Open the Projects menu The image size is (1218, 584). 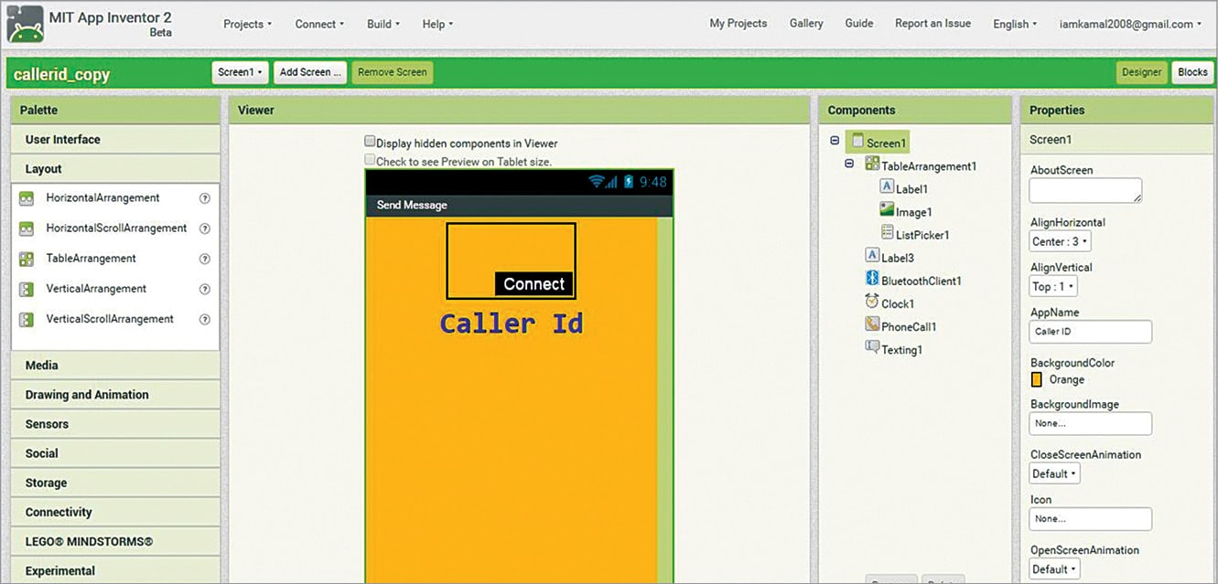click(x=245, y=25)
